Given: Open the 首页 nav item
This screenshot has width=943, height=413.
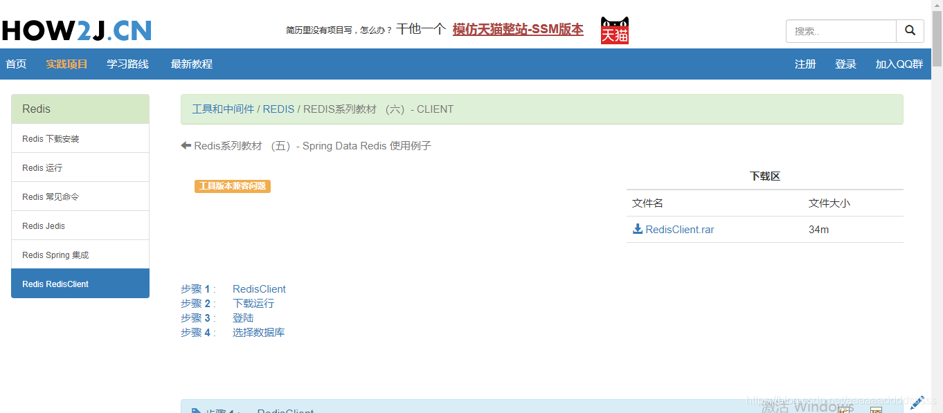Looking at the screenshot, I should coord(16,64).
